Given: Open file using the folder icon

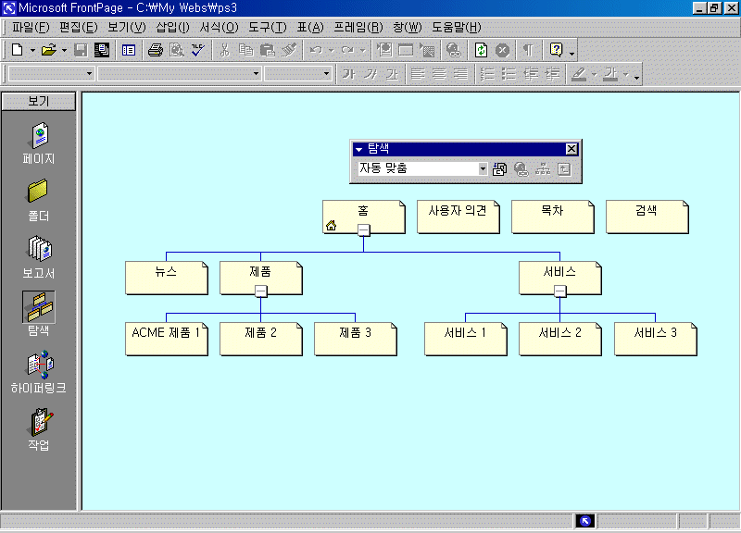Looking at the screenshot, I should click(x=49, y=50).
